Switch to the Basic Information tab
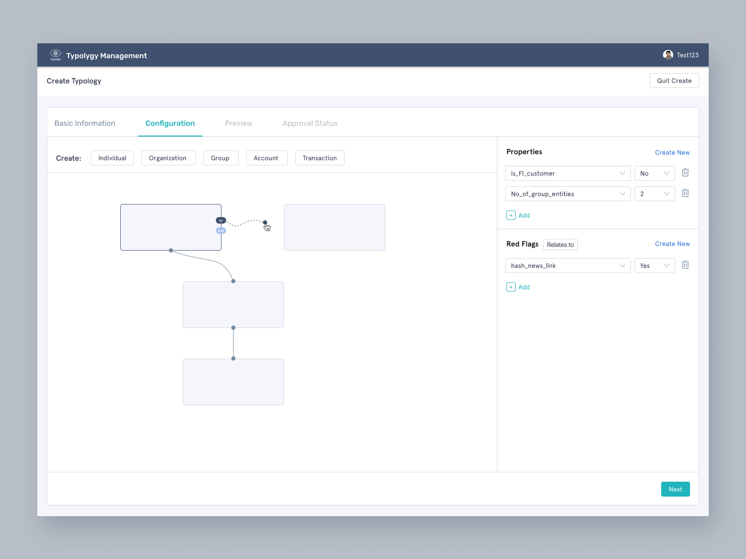Screen dimensions: 746x559 (x=84, y=123)
